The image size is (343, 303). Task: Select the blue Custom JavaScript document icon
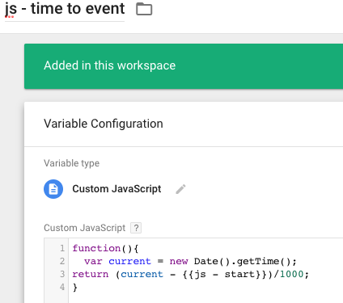[x=53, y=189]
